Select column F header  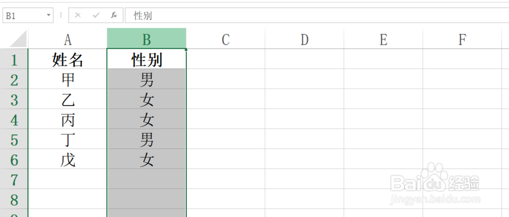click(462, 39)
